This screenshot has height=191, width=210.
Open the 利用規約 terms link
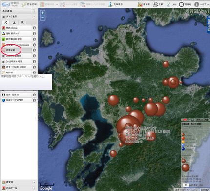205,190
